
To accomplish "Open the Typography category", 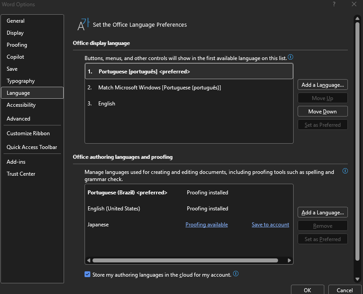I will pyautogui.click(x=32, y=81).
